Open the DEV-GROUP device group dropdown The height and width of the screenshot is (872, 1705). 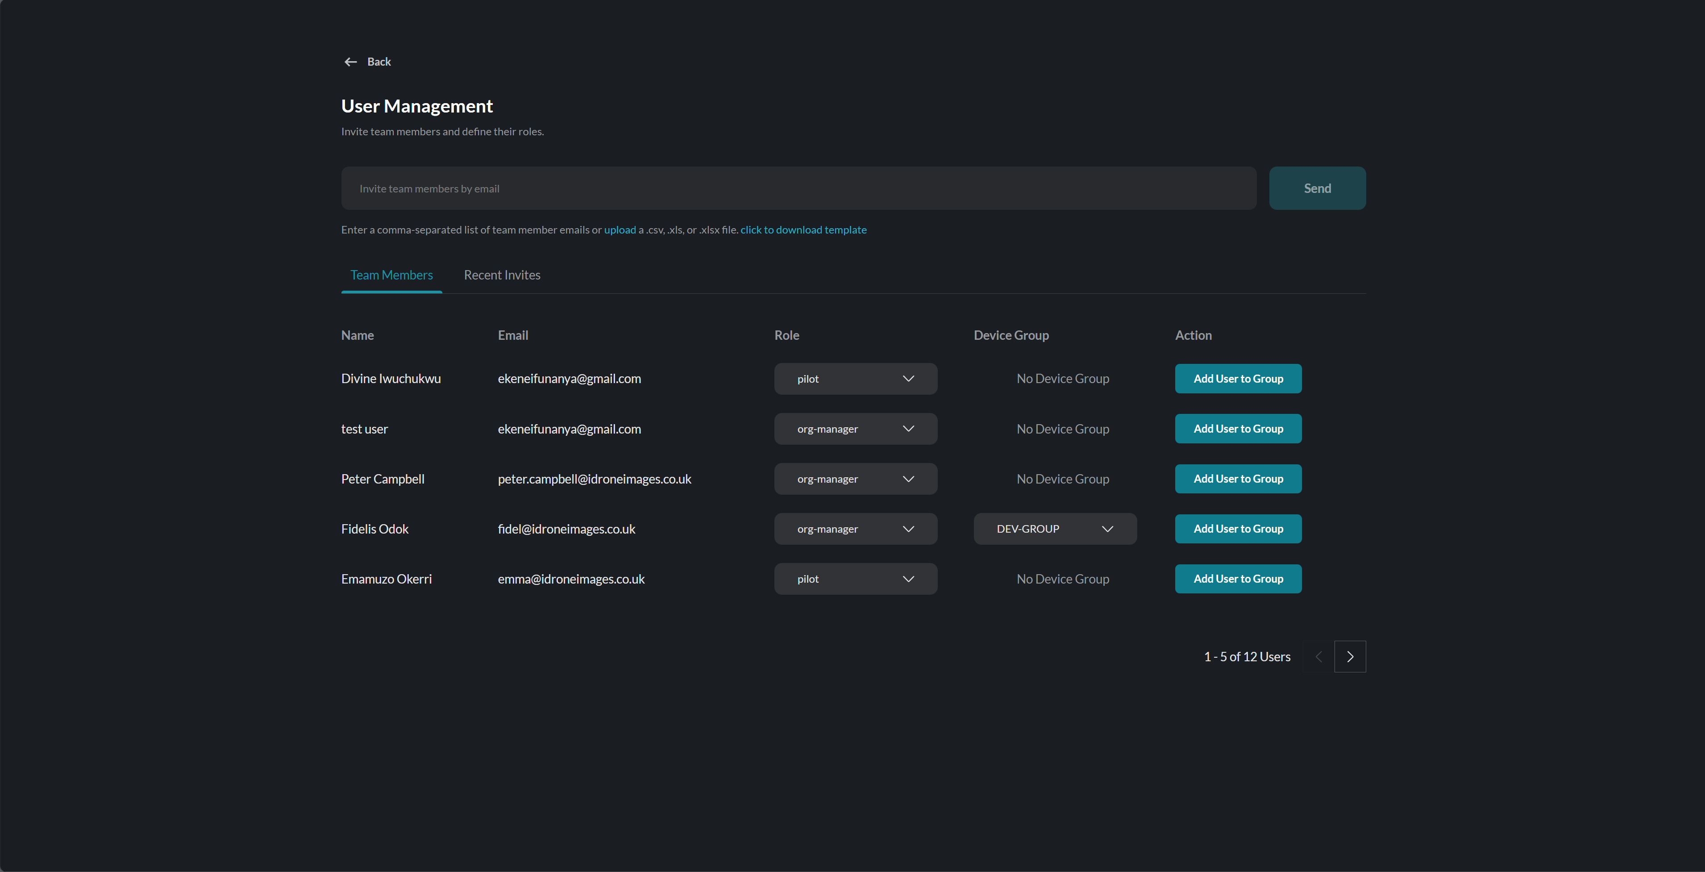1054,529
